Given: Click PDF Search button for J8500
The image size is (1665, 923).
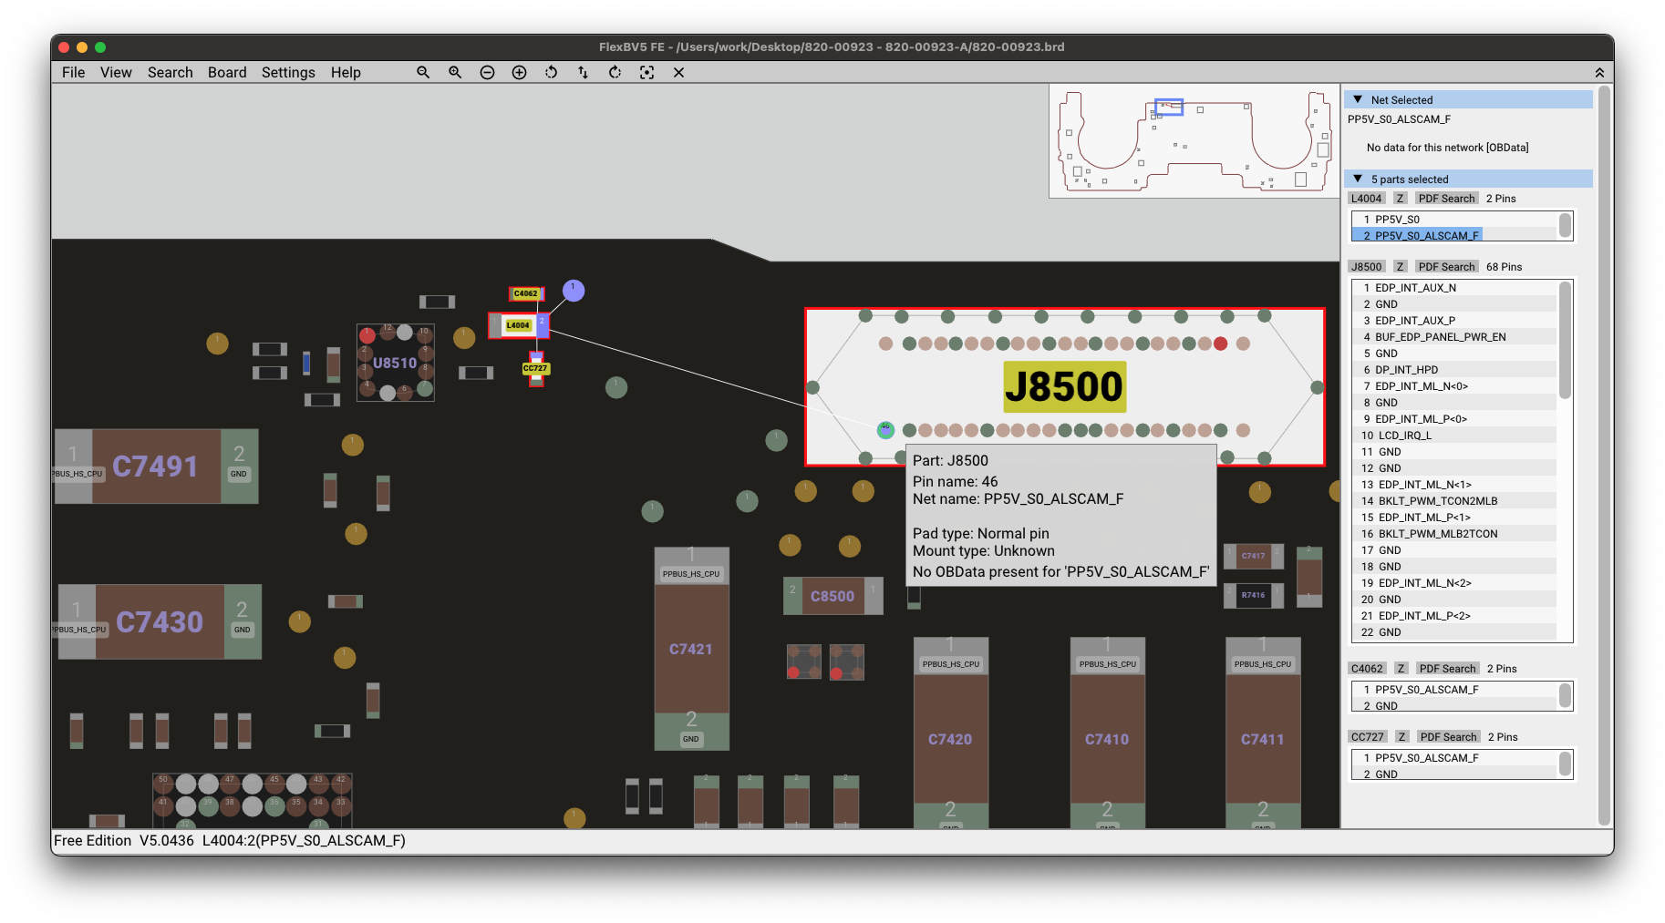Looking at the screenshot, I should pos(1446,266).
